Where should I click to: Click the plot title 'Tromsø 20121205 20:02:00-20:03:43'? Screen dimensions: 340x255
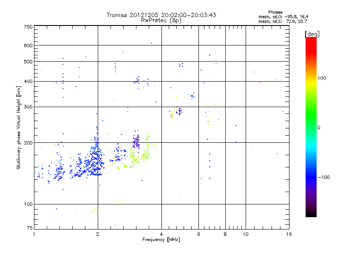tap(161, 15)
